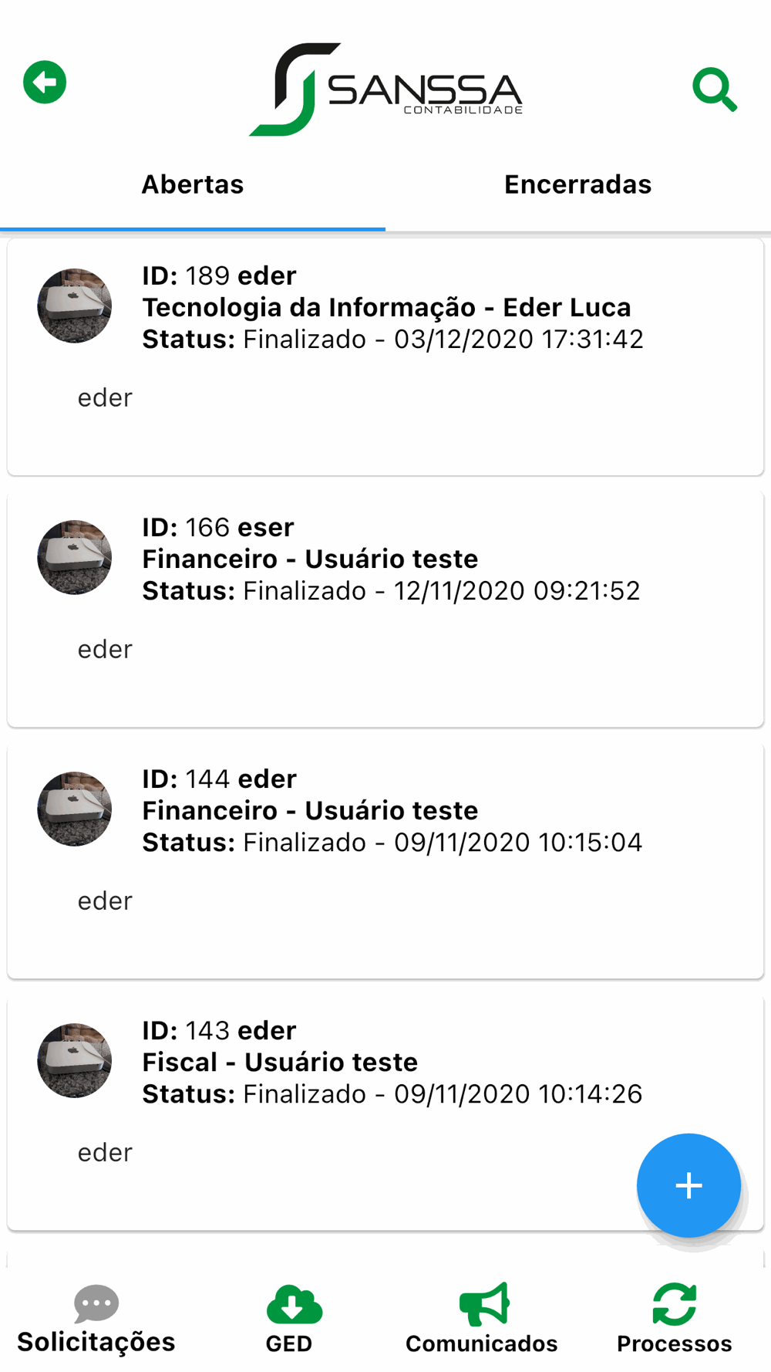Open search with the magnifier icon
The width and height of the screenshot is (771, 1372).
point(714,90)
